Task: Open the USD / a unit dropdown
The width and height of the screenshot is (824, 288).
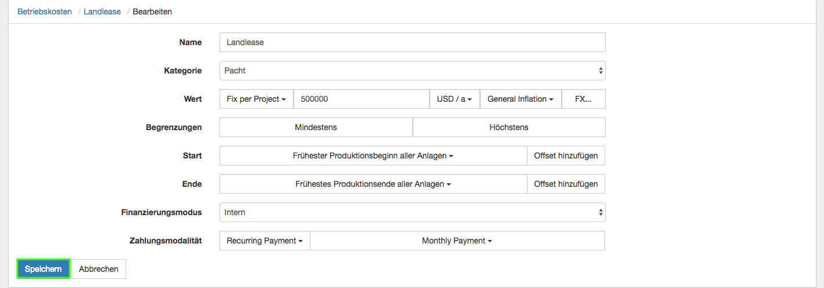Action: click(x=455, y=99)
